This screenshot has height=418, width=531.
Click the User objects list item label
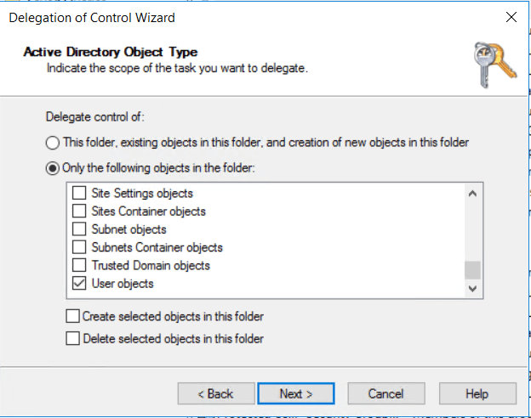(123, 283)
